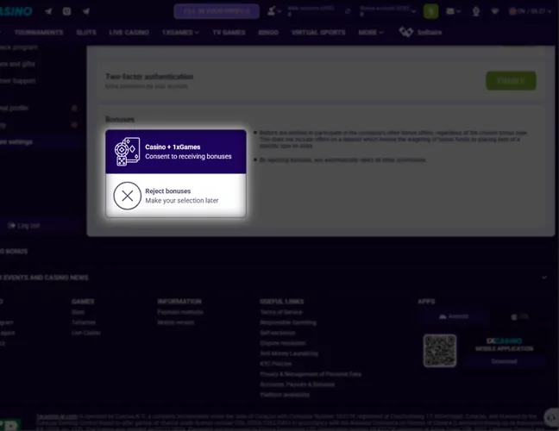Click the Android app button
559x431 pixels.
tap(454, 316)
